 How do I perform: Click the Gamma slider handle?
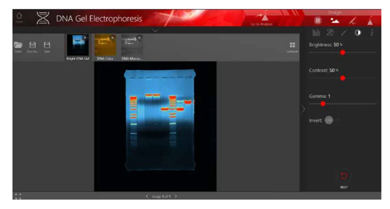323,104
